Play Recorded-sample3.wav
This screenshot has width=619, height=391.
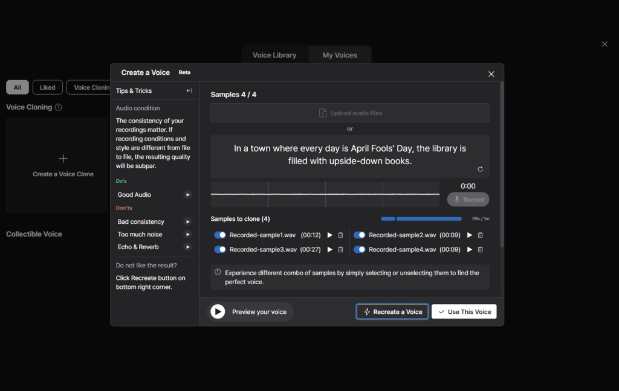329,250
